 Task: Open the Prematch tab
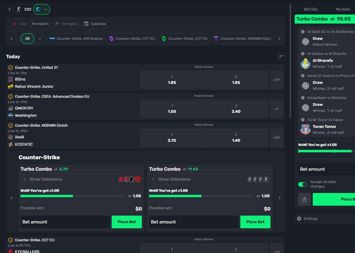(40, 24)
